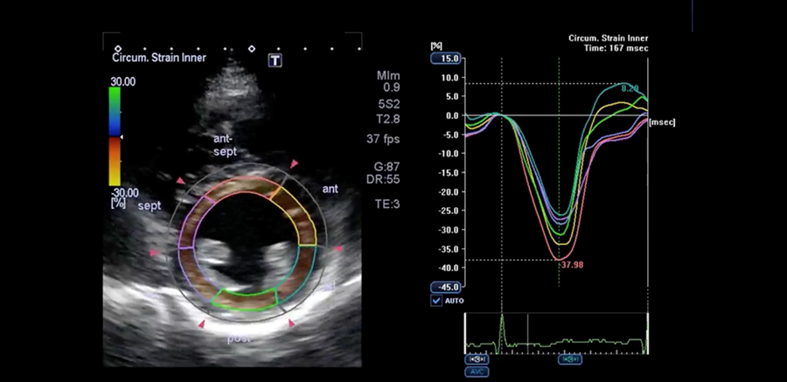Click the center diamond marker atop the ultrasound sector

[252, 48]
